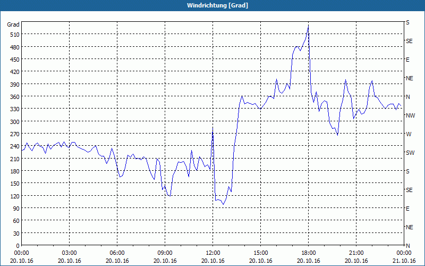The image size is (425, 266).
Task: Select date '20.10.16' under 06:00
Action: [117, 261]
